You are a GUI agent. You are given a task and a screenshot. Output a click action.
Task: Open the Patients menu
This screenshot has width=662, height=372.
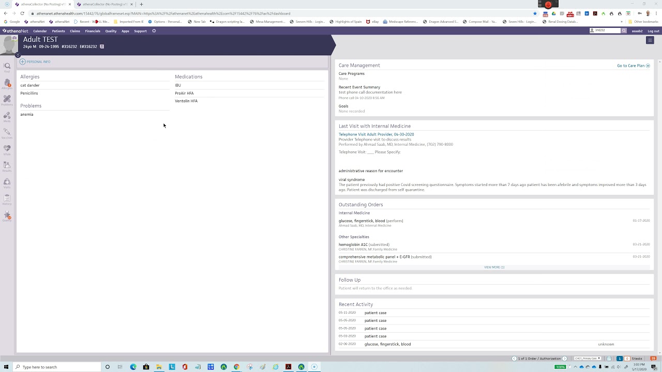(58, 31)
